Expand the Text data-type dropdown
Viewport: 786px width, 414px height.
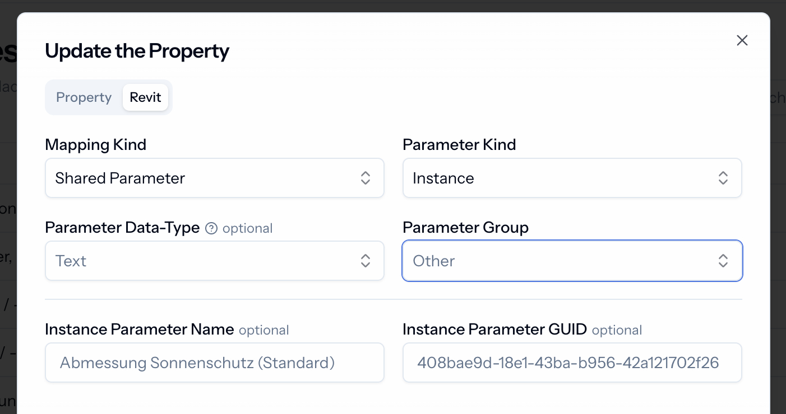(215, 261)
